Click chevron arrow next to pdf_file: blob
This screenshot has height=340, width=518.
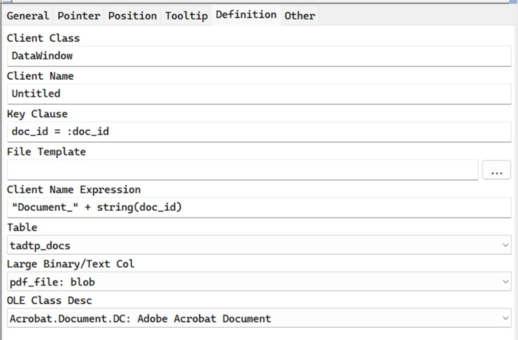tap(505, 282)
